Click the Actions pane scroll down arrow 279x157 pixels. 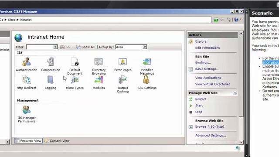point(241,142)
